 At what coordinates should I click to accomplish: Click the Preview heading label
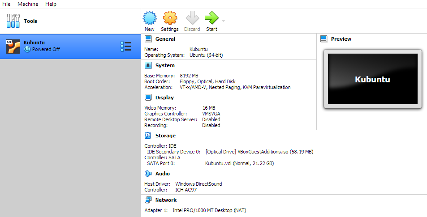[x=341, y=39]
